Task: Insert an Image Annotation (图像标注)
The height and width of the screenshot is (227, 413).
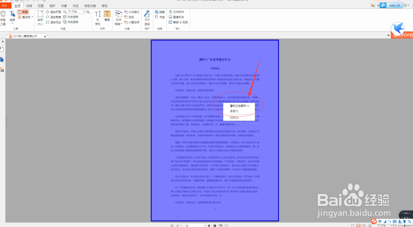Action: [176, 17]
